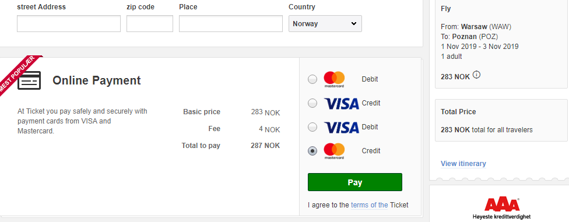569x222 pixels.
Task: Select the Mastercard Debit radio button
Action: pyautogui.click(x=312, y=79)
